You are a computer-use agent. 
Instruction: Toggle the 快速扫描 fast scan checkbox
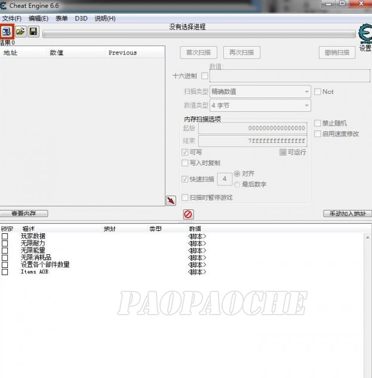(185, 179)
